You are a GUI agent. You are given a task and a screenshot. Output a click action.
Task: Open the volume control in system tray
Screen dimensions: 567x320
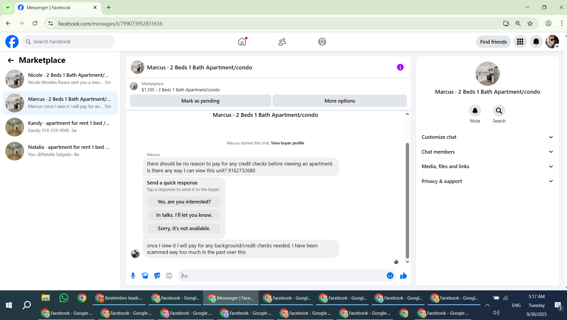coord(496,313)
